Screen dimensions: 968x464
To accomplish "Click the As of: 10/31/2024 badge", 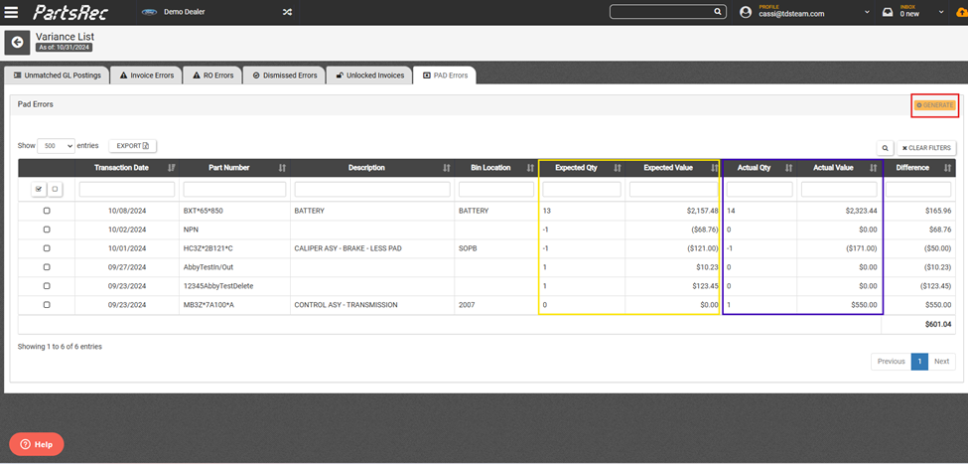I will point(65,47).
